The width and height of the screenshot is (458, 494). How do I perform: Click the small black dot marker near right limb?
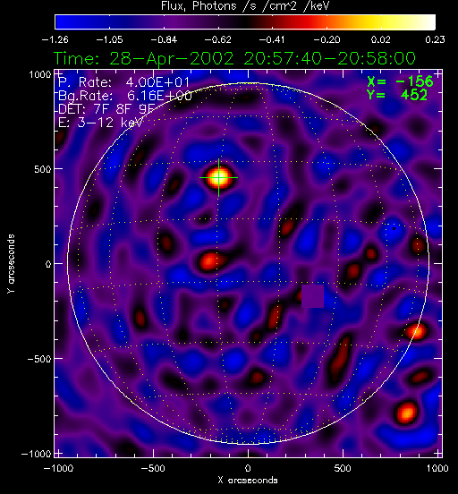pos(394,228)
